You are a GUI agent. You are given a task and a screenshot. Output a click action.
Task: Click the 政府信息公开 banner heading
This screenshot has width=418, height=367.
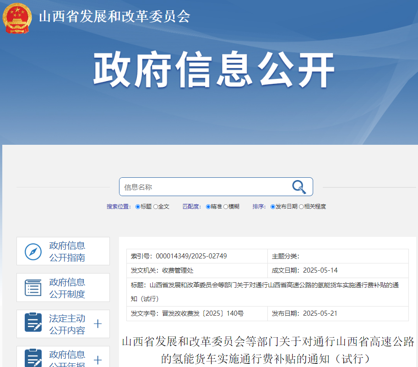214,70
